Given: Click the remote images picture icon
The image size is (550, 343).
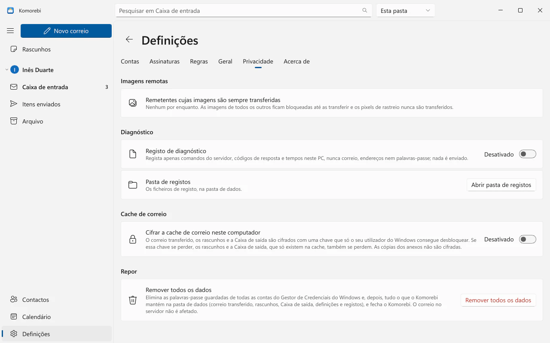Looking at the screenshot, I should pyautogui.click(x=133, y=103).
